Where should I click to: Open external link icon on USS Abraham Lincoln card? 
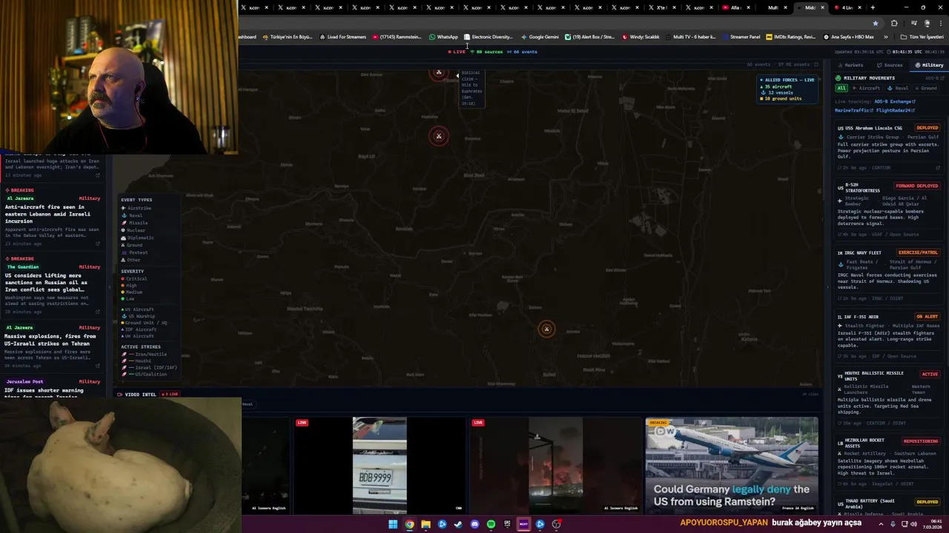click(938, 167)
